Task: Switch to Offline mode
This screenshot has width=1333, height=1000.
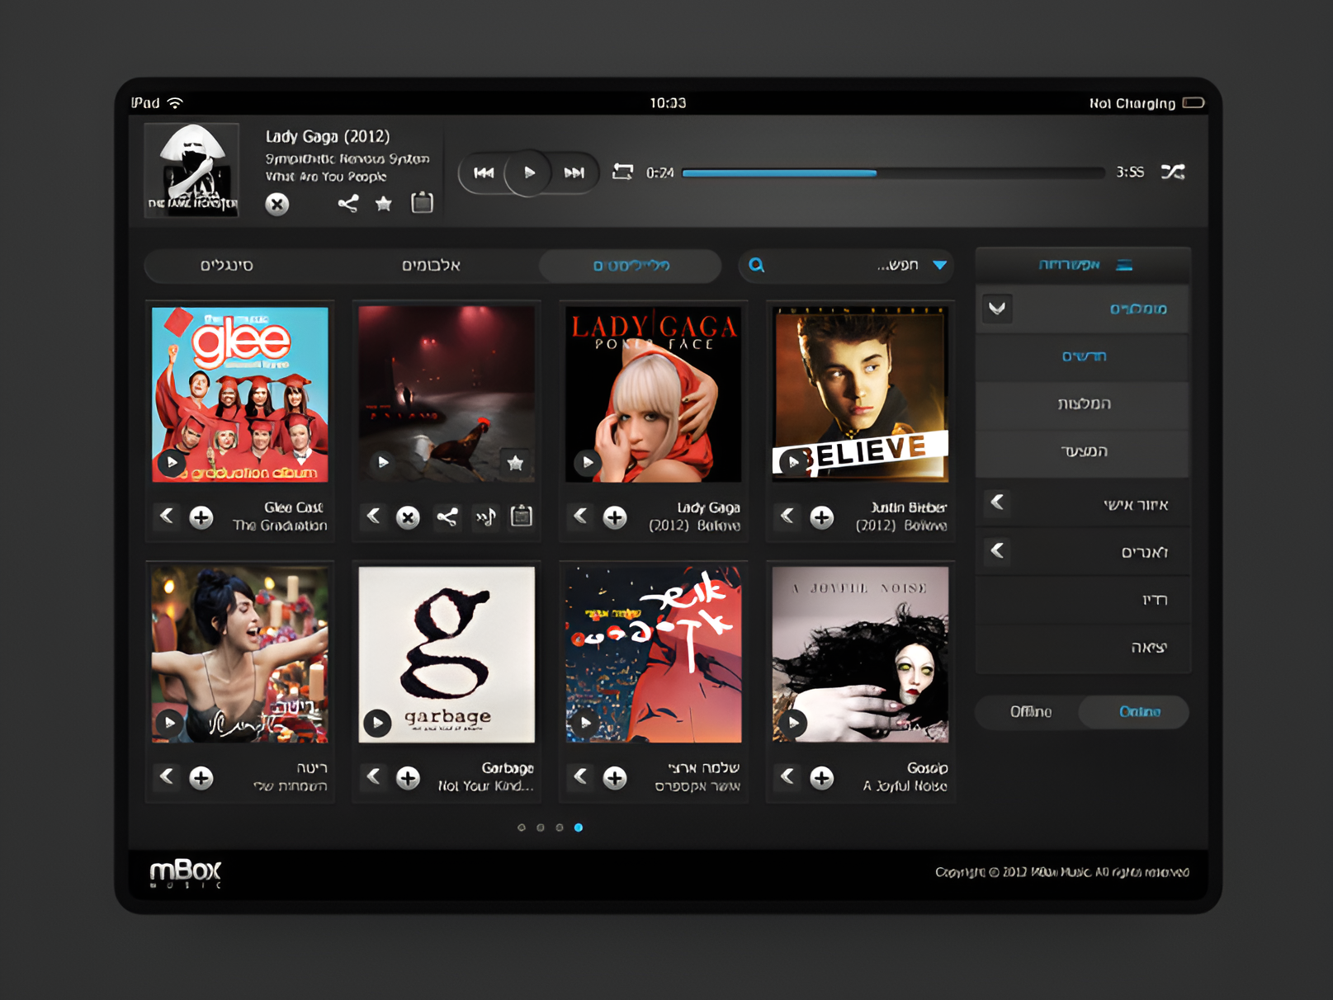Action: (x=1030, y=712)
